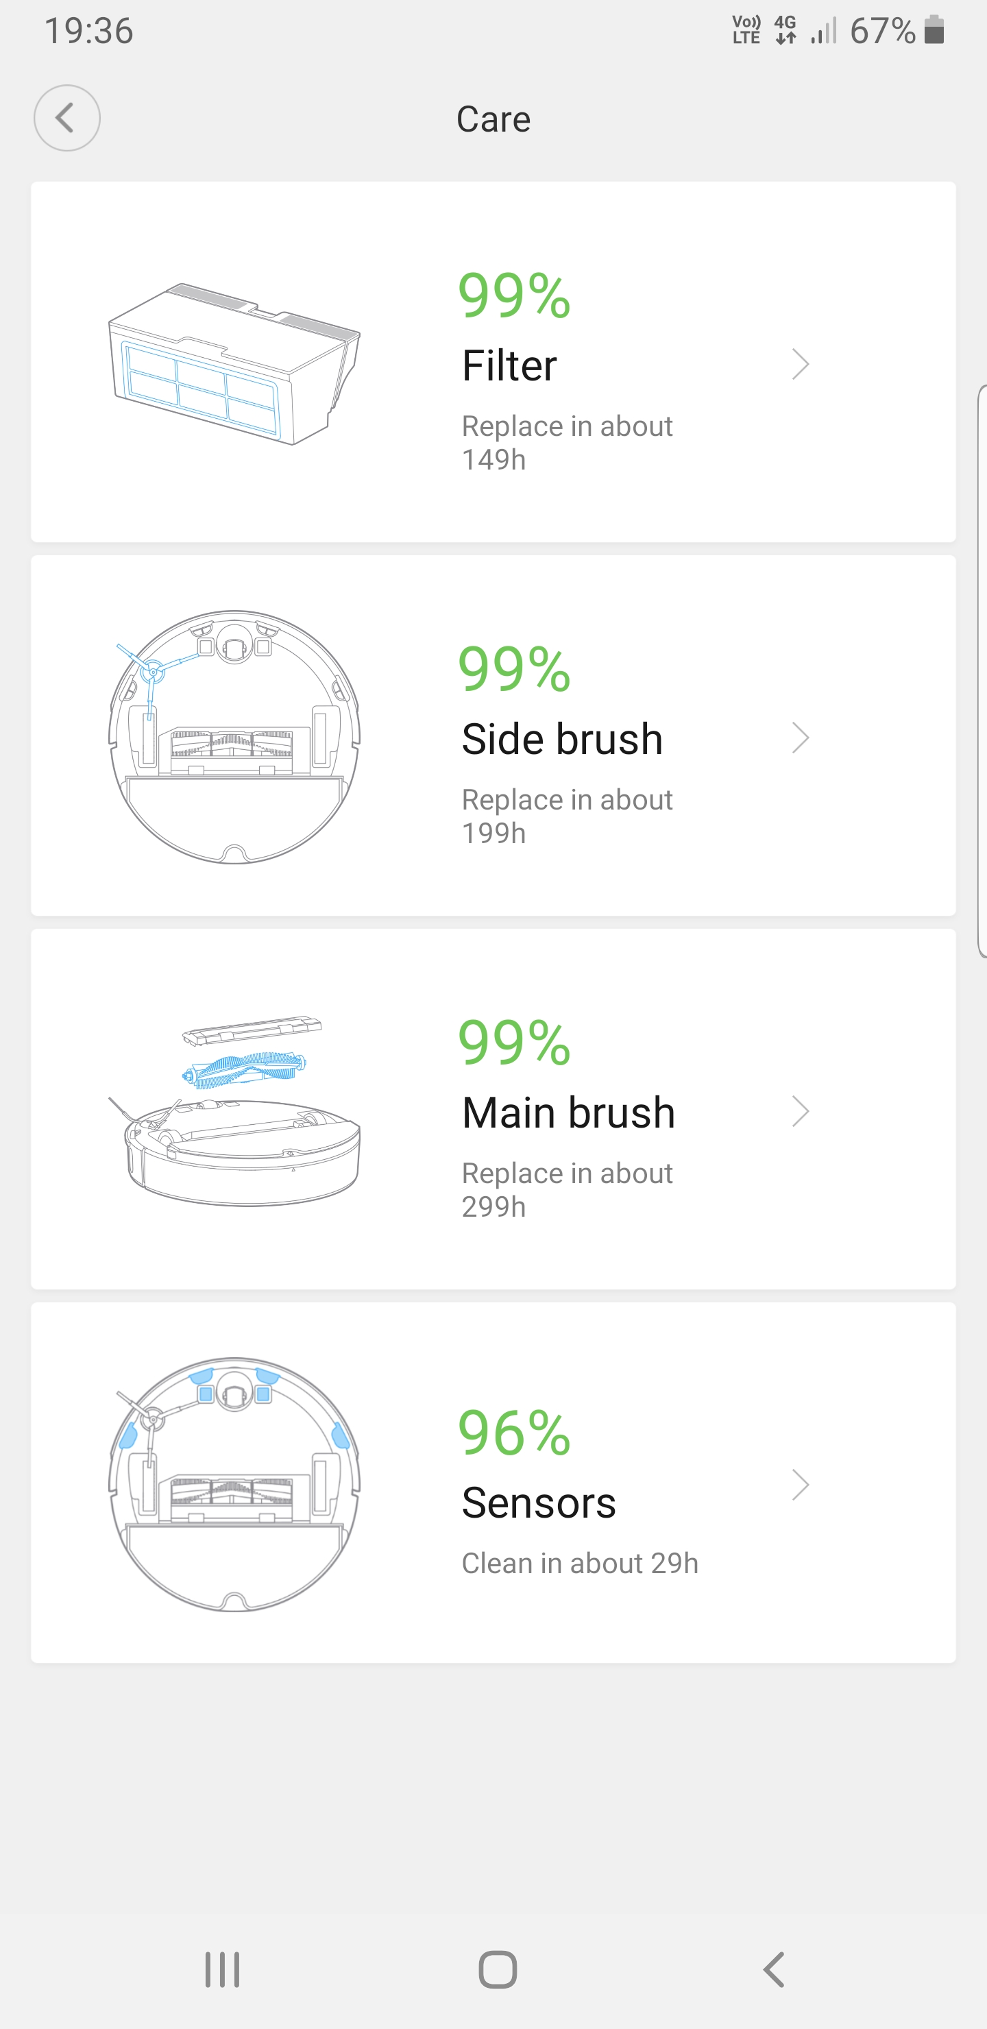Select the Main brush label
The height and width of the screenshot is (2029, 987).
click(x=568, y=1112)
